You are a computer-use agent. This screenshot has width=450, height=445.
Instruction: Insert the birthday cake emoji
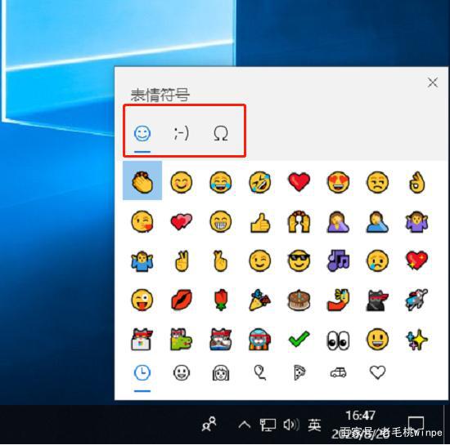[299, 300]
